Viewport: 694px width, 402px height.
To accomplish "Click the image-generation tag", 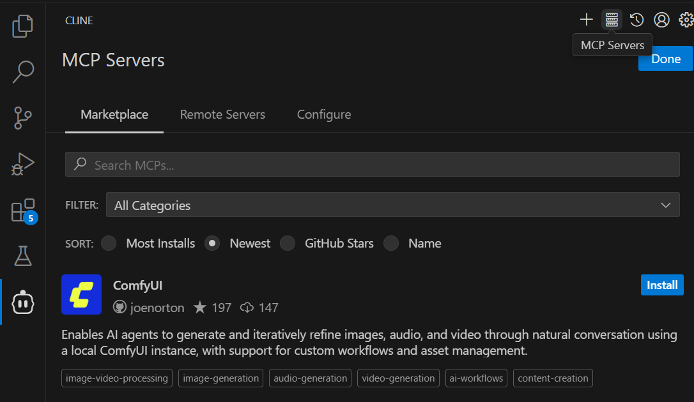I will click(x=221, y=378).
